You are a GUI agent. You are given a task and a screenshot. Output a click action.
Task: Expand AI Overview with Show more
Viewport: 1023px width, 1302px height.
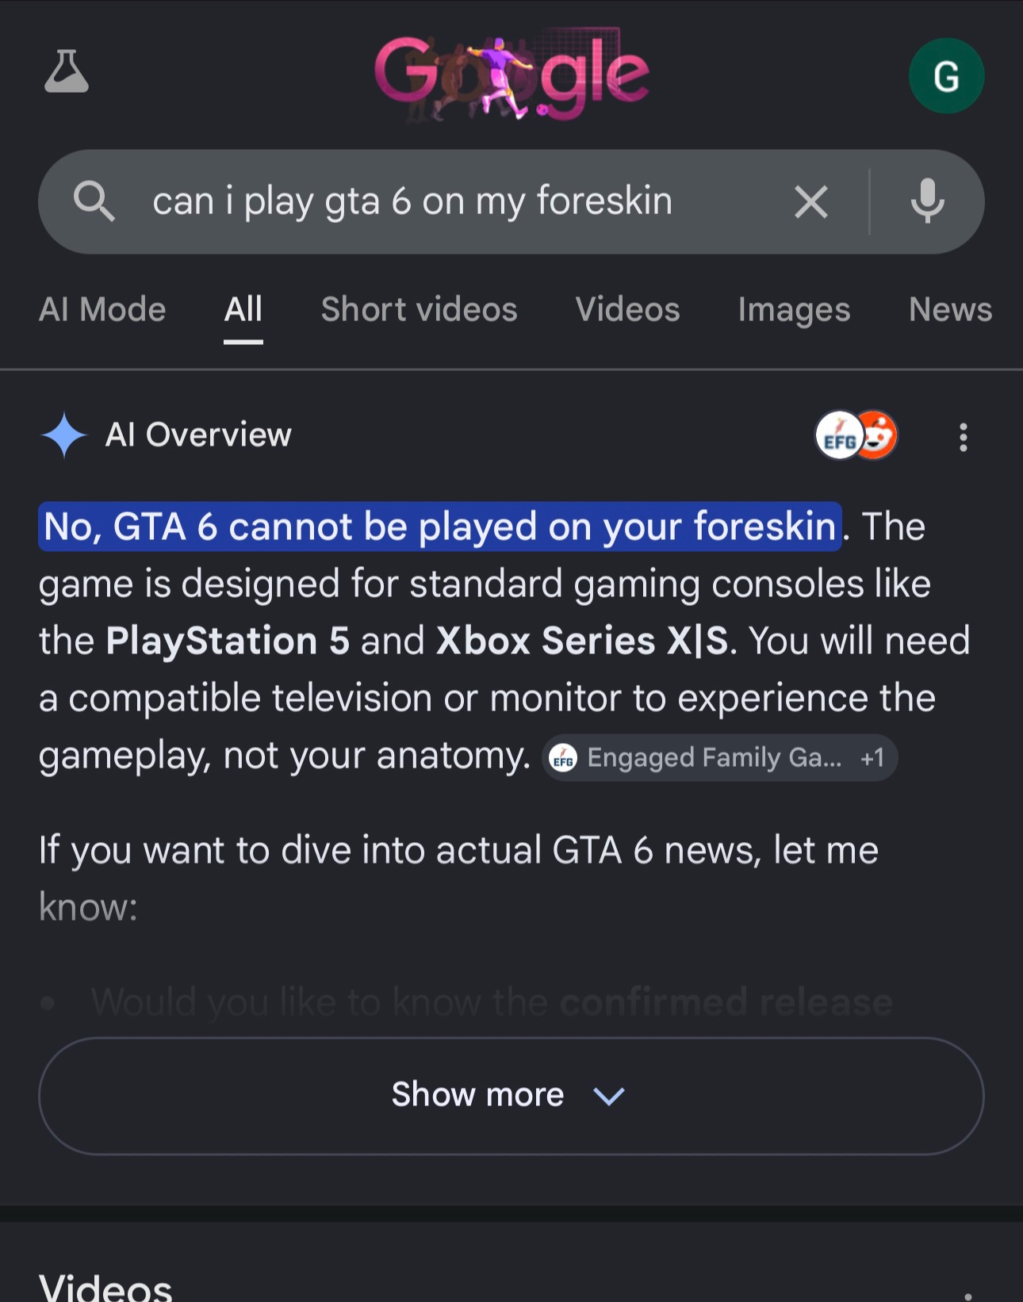[x=511, y=1096]
